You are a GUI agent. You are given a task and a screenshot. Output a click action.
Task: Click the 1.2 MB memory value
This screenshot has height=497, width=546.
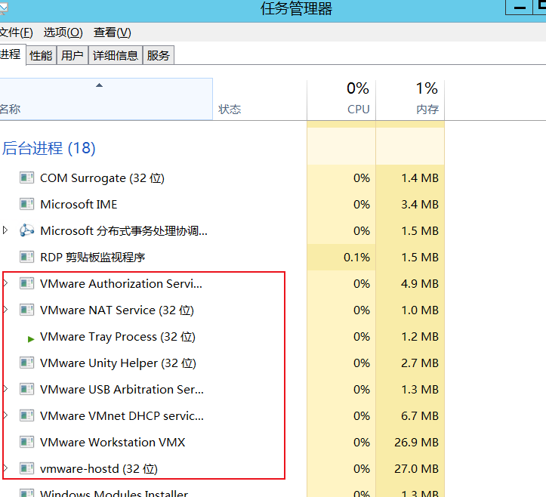pyautogui.click(x=420, y=336)
